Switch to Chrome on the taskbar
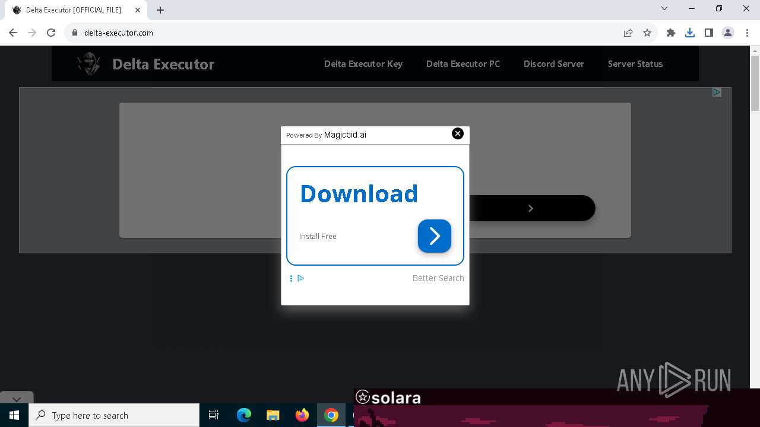Image resolution: width=760 pixels, height=427 pixels. pyautogui.click(x=331, y=415)
